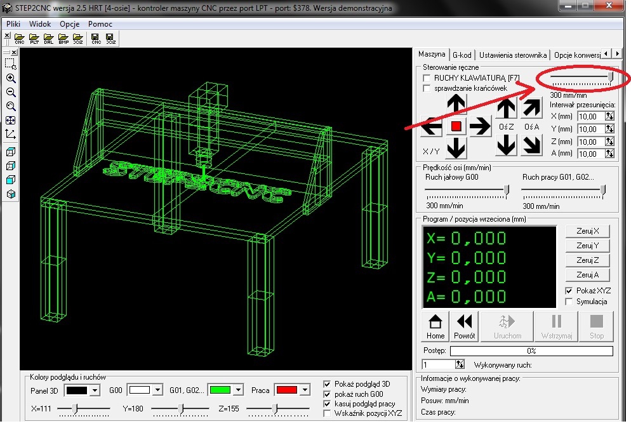
Task: Jog X axis left arrow
Action: [x=431, y=127]
